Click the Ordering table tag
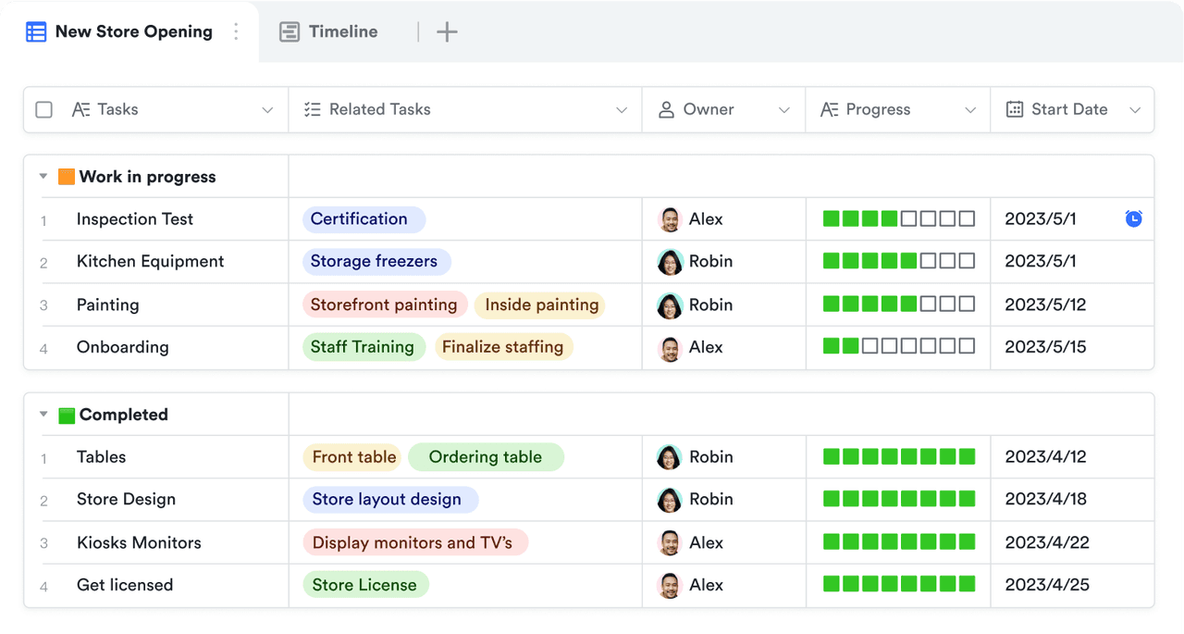The height and width of the screenshot is (634, 1184). point(486,457)
